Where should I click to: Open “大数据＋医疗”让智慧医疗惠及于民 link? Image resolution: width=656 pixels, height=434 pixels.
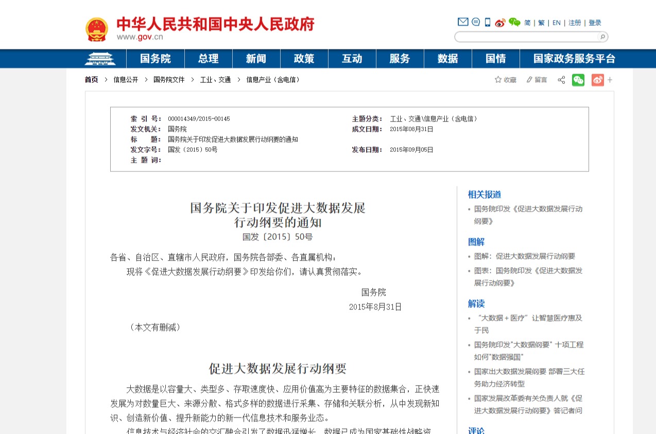(x=528, y=324)
